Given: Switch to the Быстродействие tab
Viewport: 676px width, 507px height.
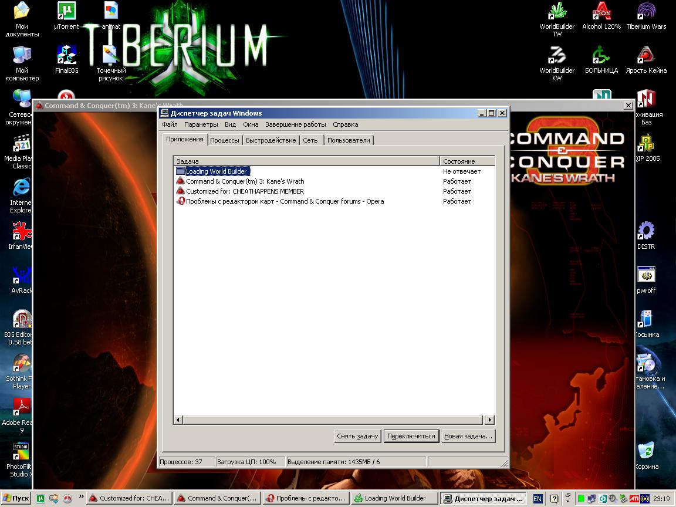Looking at the screenshot, I should click(271, 140).
